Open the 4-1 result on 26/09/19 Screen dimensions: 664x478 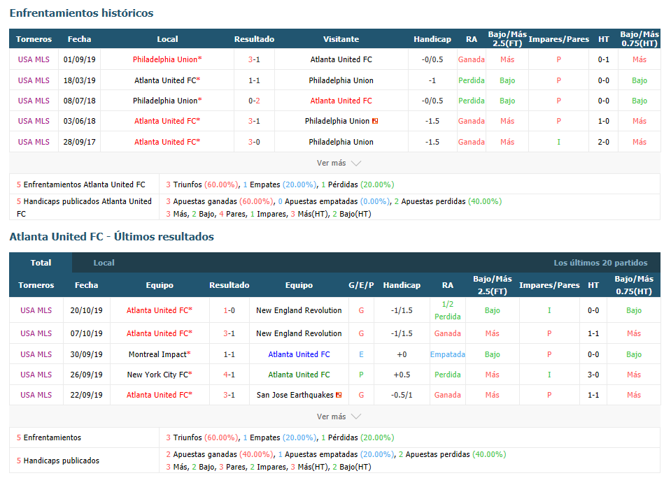229,375
